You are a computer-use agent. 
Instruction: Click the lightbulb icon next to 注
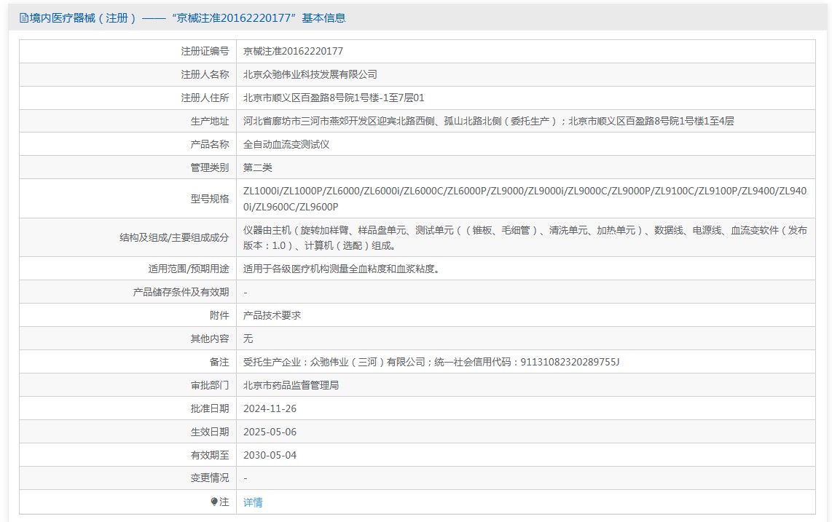pos(214,502)
